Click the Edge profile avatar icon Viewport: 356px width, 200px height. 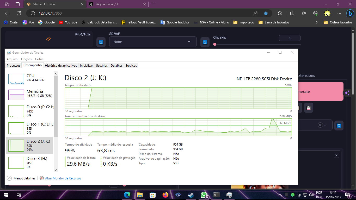pos(327,13)
